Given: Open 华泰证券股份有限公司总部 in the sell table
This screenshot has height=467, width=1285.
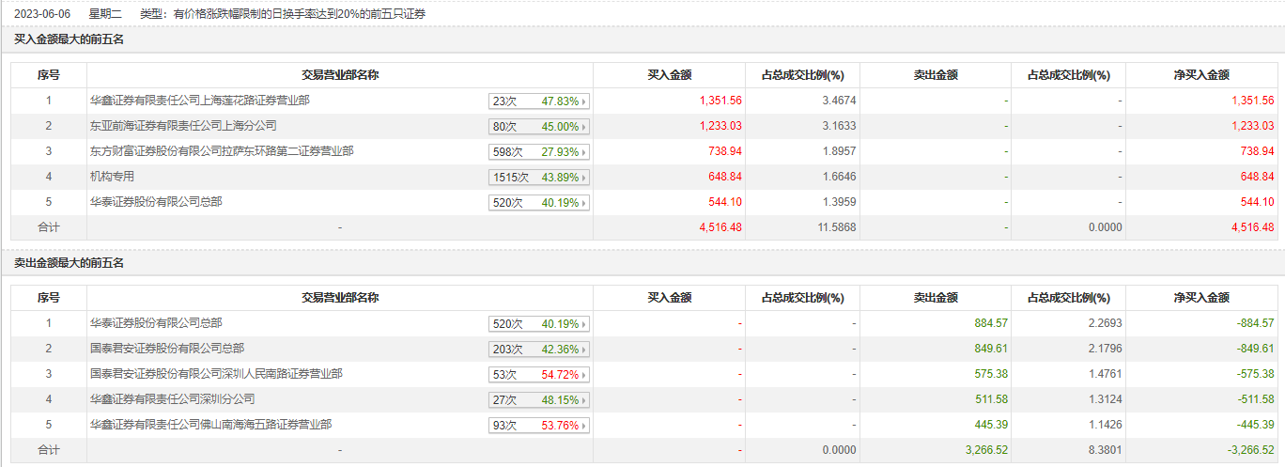Looking at the screenshot, I should tap(155, 323).
